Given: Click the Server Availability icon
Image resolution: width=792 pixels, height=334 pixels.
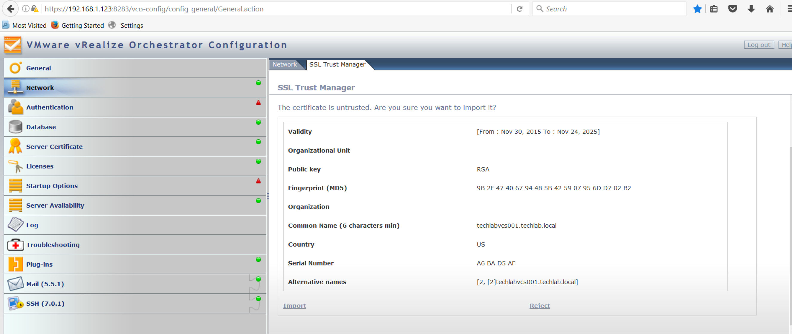Looking at the screenshot, I should [x=15, y=205].
